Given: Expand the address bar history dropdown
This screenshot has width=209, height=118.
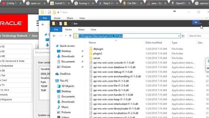Looking at the screenshot, I should [179, 36].
